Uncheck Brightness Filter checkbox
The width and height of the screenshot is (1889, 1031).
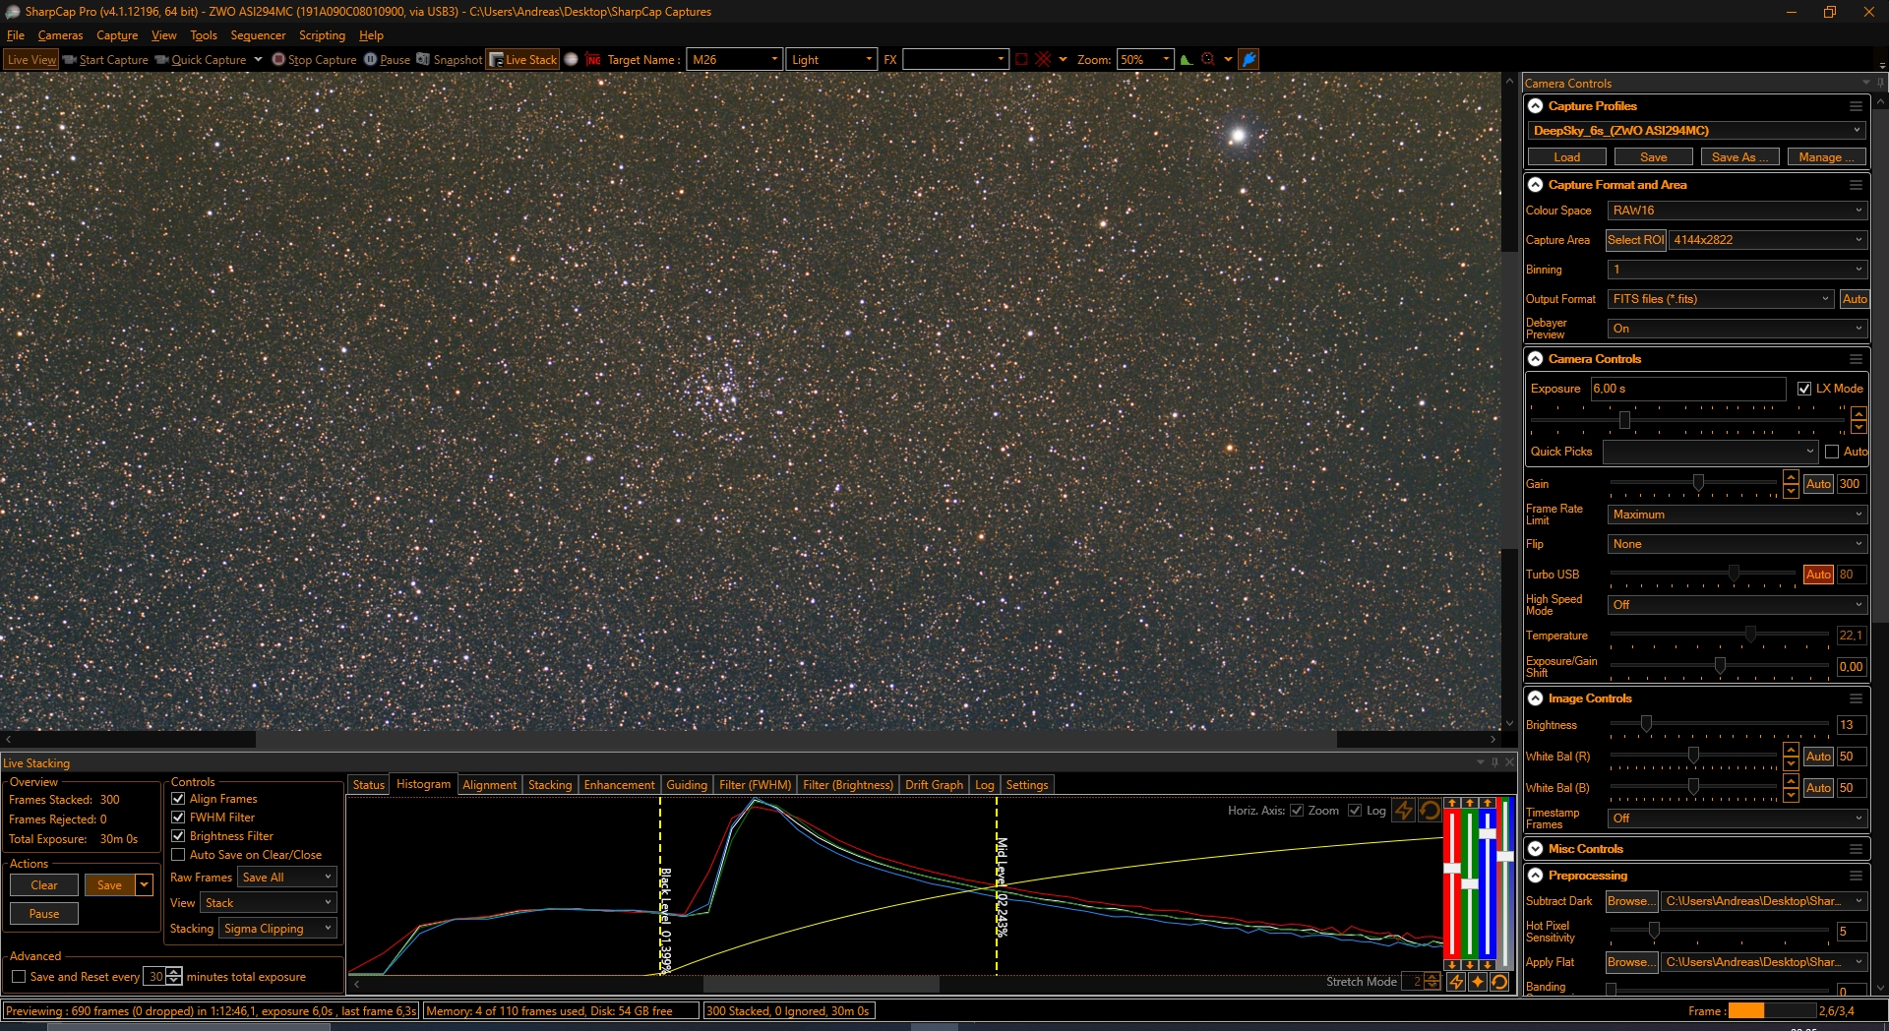click(178, 836)
